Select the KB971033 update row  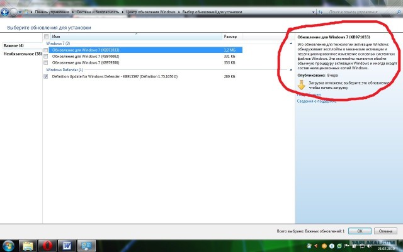click(145, 50)
